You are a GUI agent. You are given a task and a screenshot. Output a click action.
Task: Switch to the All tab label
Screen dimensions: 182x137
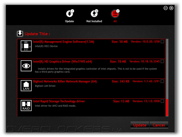[115, 21]
